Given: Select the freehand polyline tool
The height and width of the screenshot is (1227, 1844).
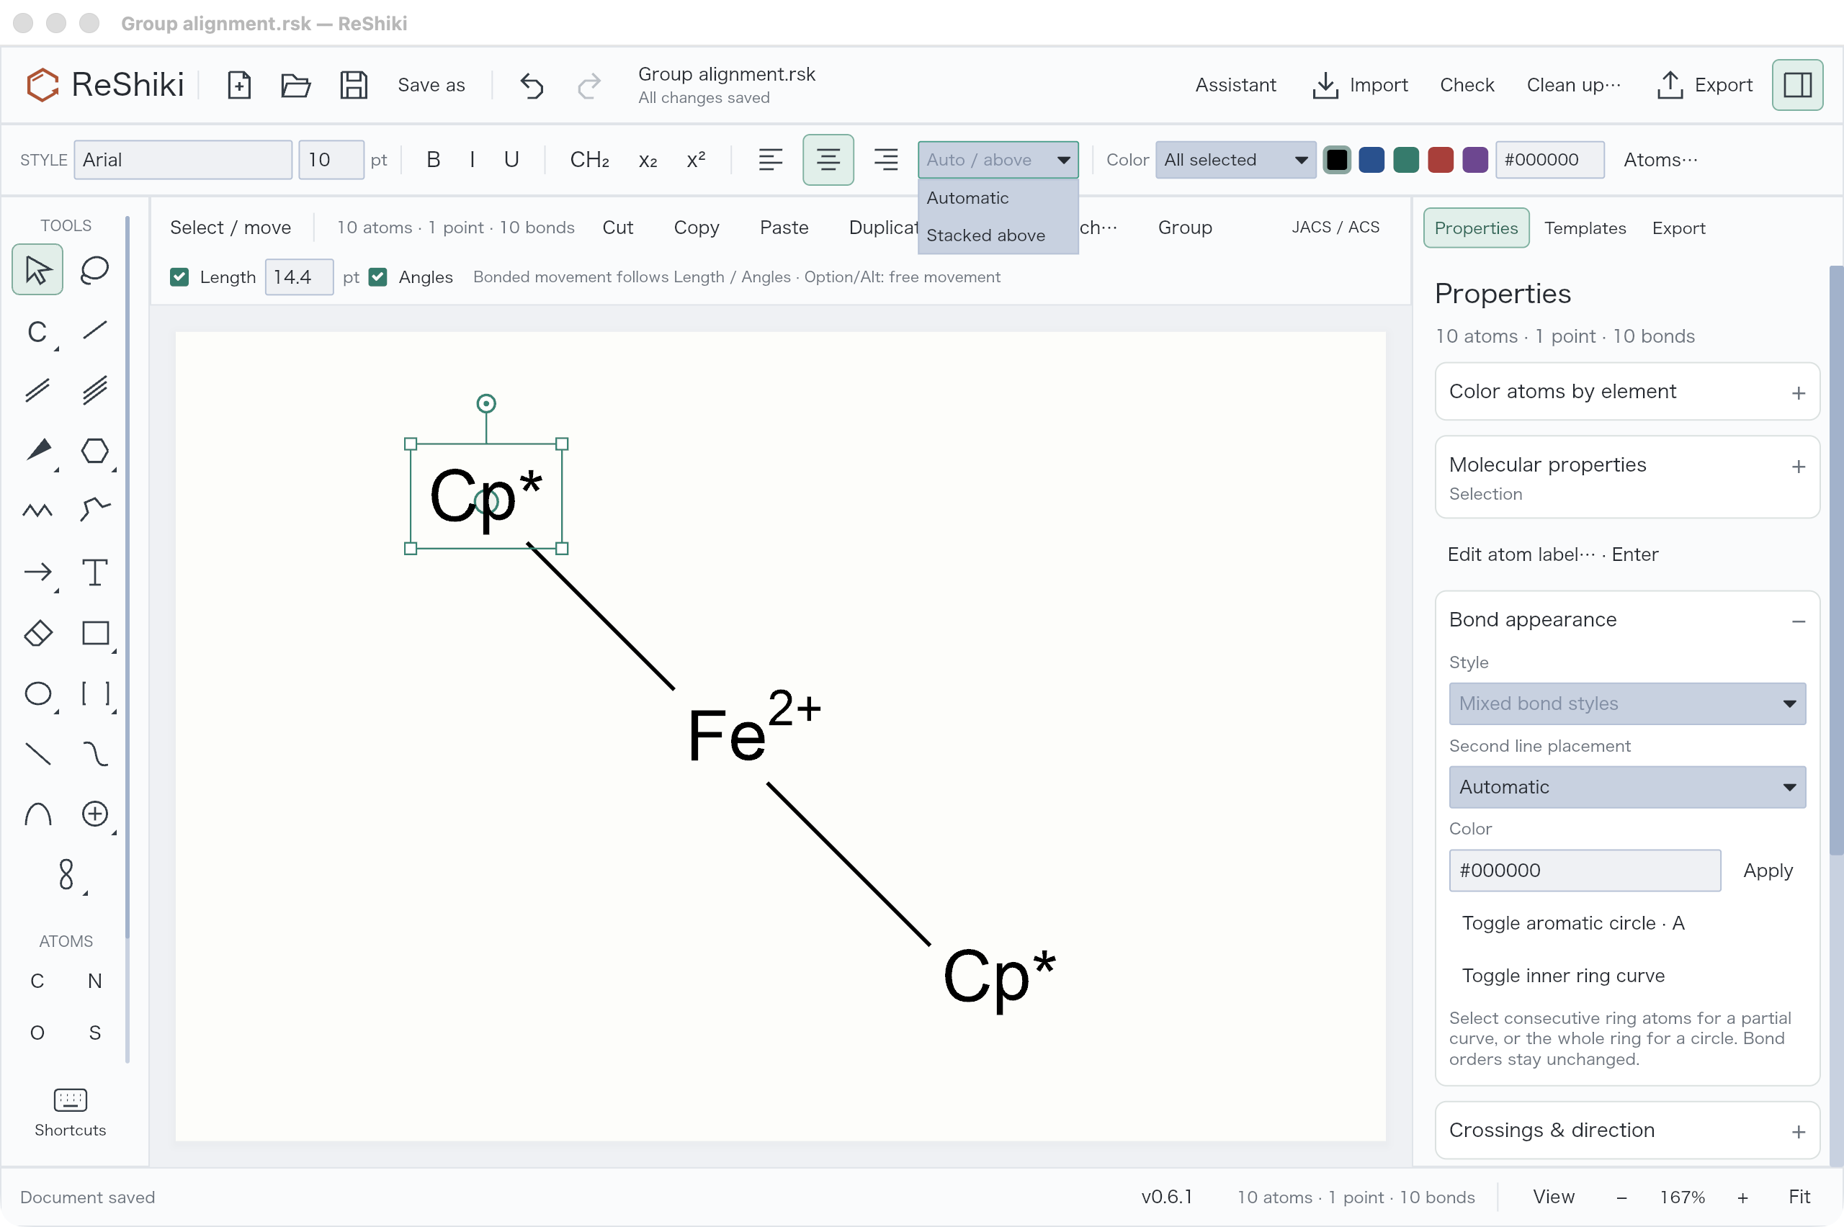Looking at the screenshot, I should (x=94, y=511).
